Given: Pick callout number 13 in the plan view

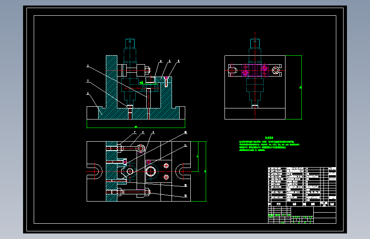Looking at the screenshot, I should pyautogui.click(x=186, y=196).
